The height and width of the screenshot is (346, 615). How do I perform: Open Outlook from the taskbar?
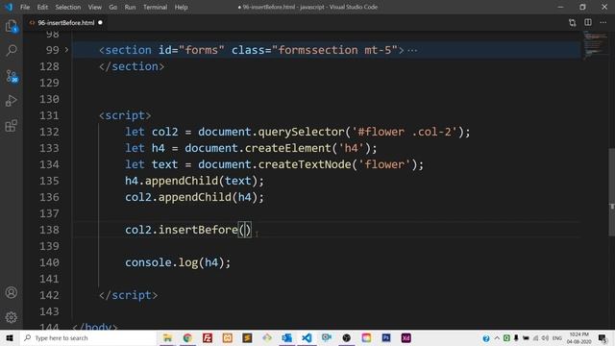coord(286,337)
